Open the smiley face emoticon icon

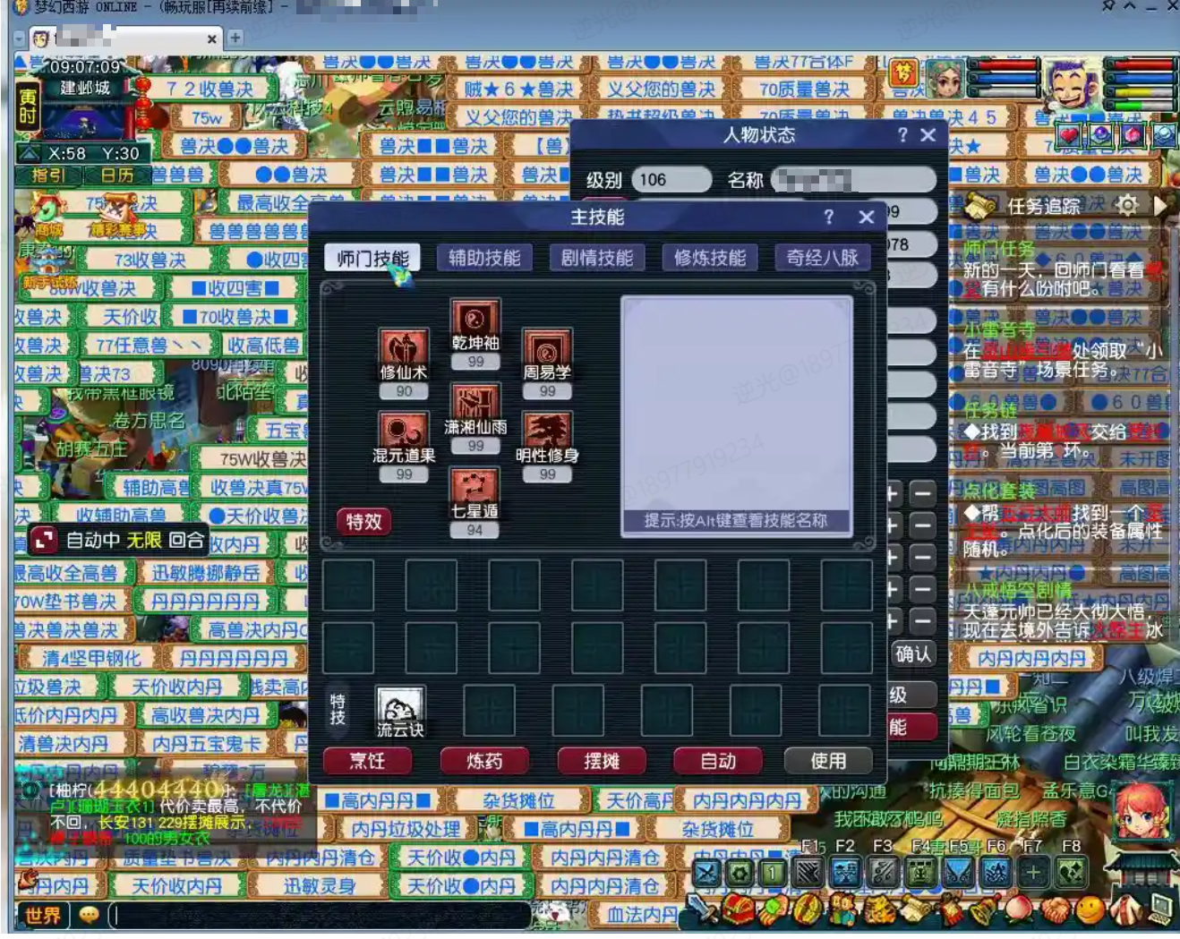click(1090, 911)
